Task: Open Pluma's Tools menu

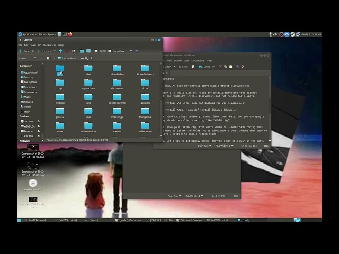Action: click(186, 61)
